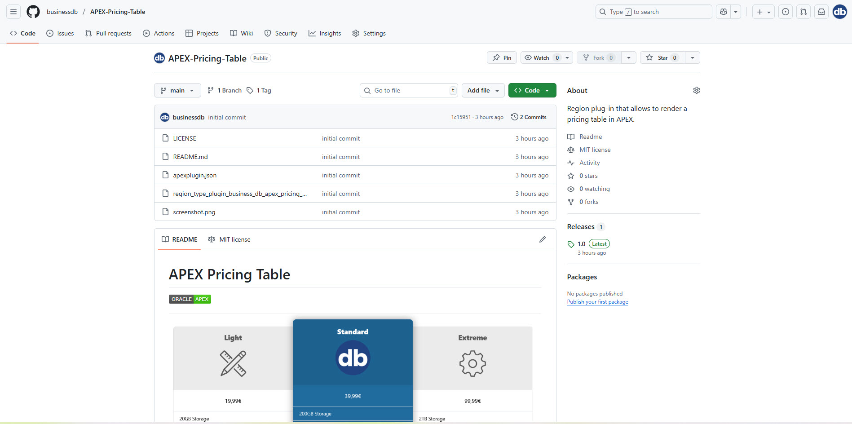Switch to the Insights tab

point(325,33)
